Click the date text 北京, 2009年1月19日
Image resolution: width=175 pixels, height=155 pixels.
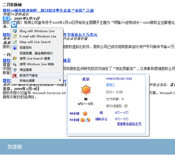pyautogui.click(x=21, y=89)
